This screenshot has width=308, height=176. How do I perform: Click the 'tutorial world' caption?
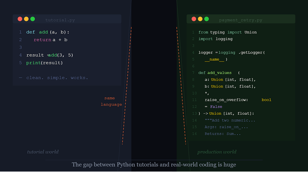point(43,152)
